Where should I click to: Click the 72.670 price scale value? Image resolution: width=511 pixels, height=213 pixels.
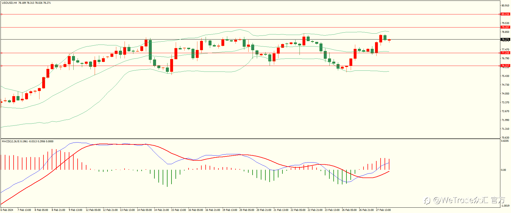[x=505, y=111]
